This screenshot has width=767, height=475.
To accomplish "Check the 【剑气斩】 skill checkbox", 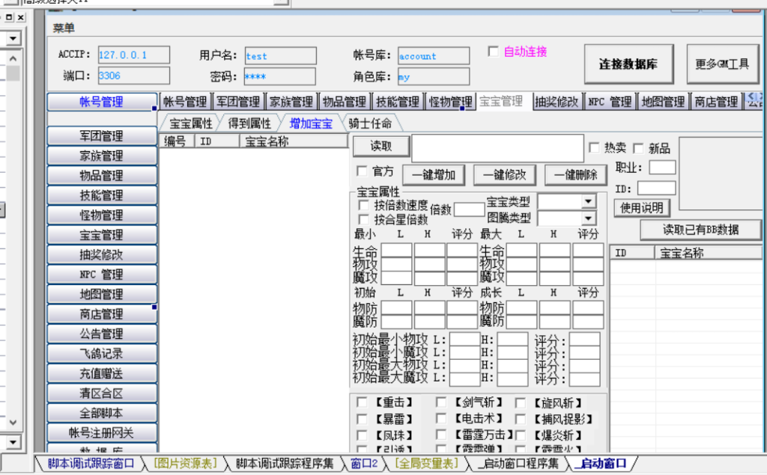I will point(441,402).
